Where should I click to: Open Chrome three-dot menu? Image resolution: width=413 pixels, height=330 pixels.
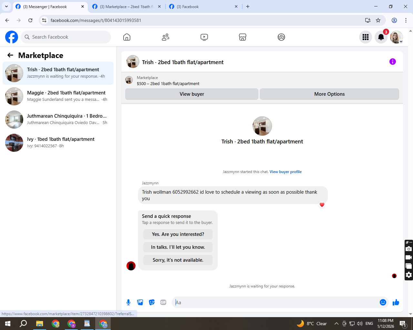pyautogui.click(x=406, y=20)
